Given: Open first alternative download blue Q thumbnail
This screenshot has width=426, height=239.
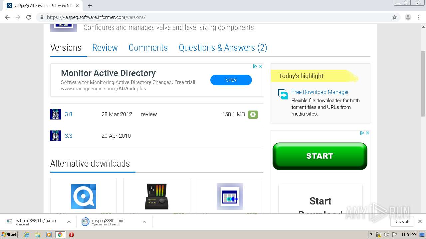Looking at the screenshot, I should tap(84, 196).
